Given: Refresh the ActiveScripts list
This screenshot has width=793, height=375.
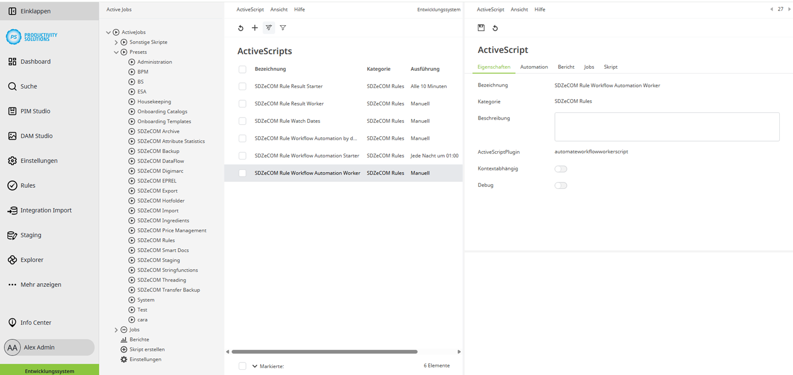Looking at the screenshot, I should click(x=241, y=27).
